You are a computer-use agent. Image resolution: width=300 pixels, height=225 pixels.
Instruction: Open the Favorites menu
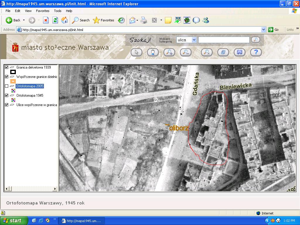click(x=42, y=11)
